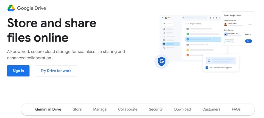Screen dimensions: 264x118
Task: Click the home icon in Drive sidebar
Action: click(x=164, y=29)
